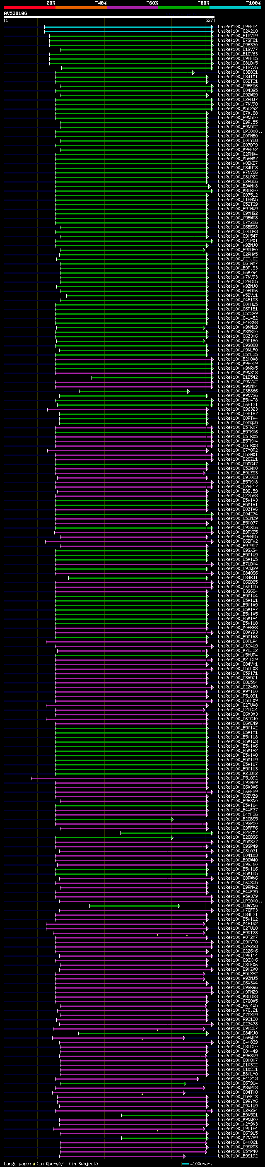Open hit UniRef100_B1GV59

coord(238,36)
